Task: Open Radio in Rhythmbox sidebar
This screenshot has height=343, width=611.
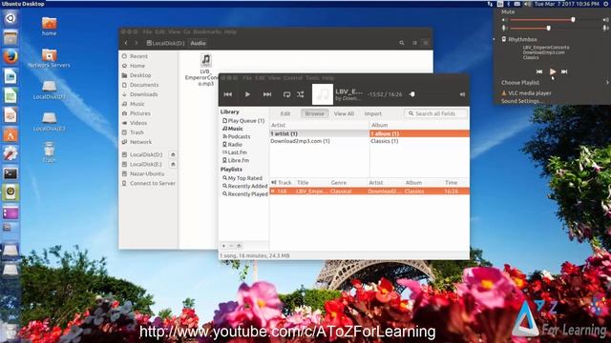Action: pos(233,144)
